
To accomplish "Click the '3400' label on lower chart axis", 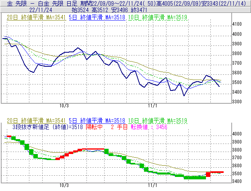I will coord(237,181).
